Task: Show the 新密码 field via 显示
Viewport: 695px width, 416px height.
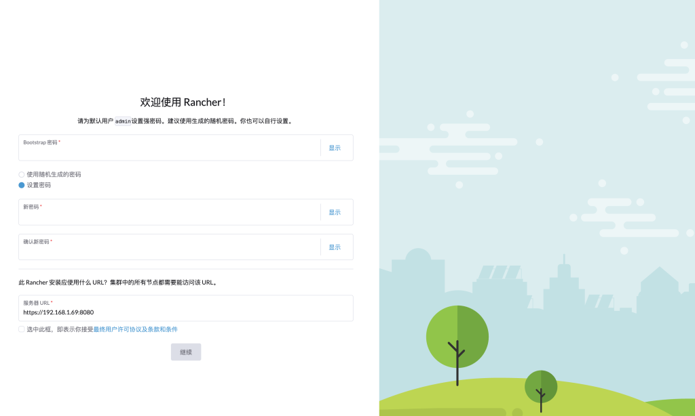Action: 335,213
